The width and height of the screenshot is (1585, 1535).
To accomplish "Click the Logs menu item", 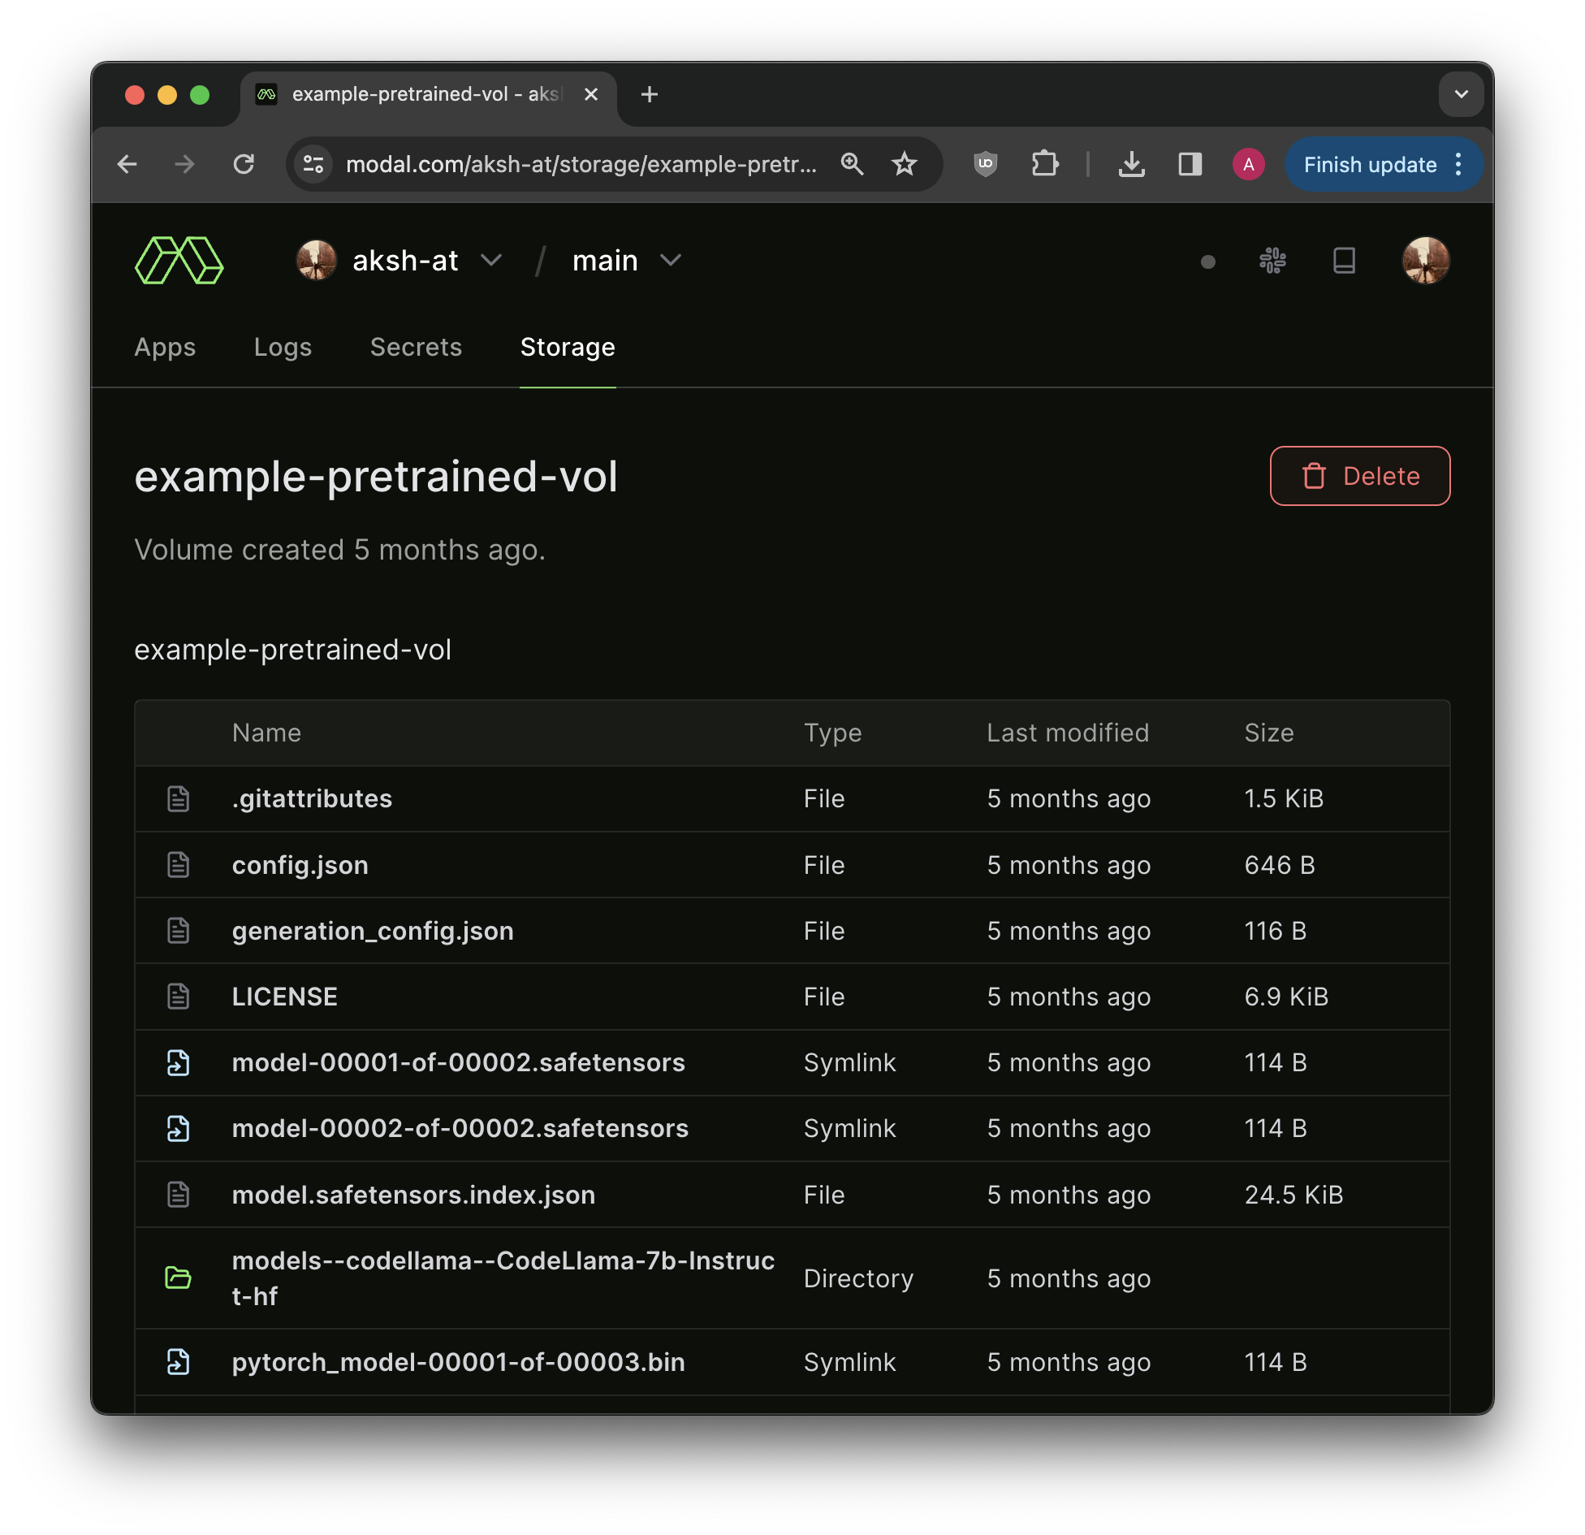I will pyautogui.click(x=282, y=345).
